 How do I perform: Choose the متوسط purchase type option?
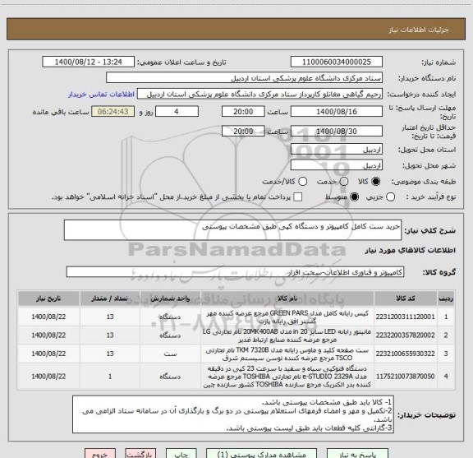[x=354, y=197]
